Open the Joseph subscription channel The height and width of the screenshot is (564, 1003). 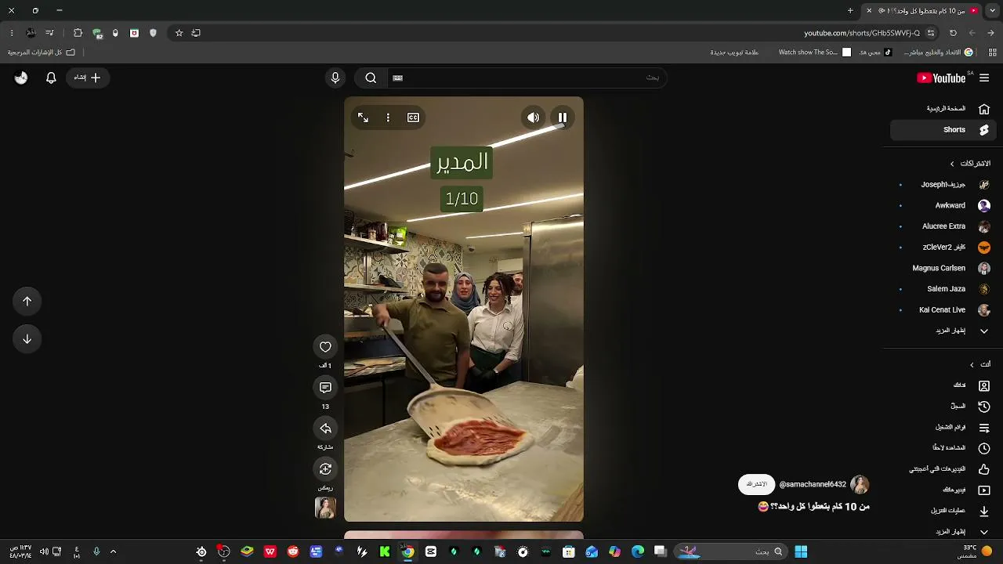click(943, 185)
